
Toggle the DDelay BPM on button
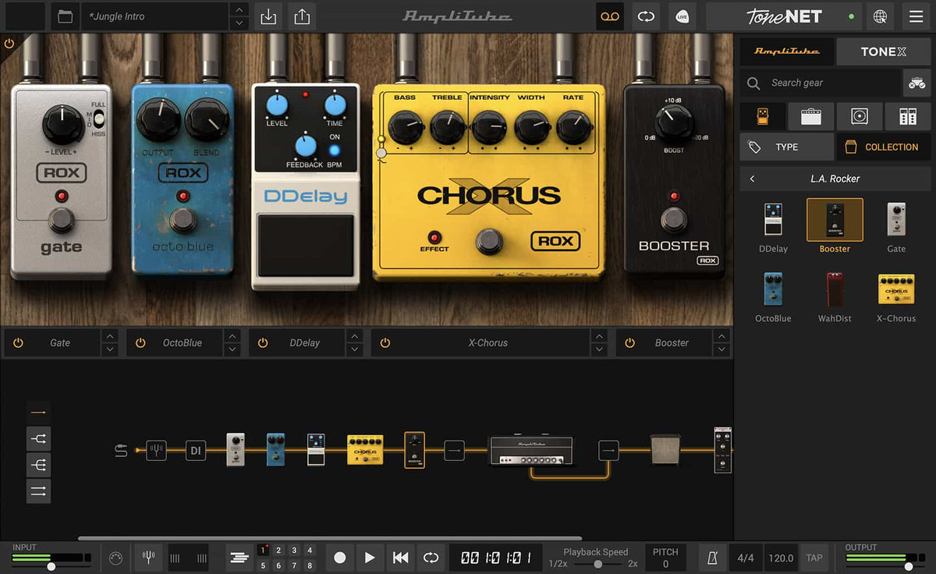click(335, 150)
